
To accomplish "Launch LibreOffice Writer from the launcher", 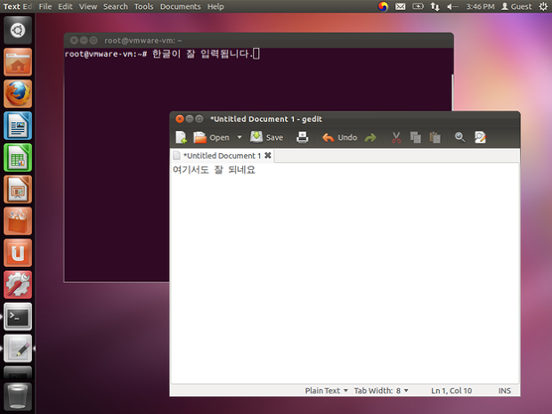I will click(x=18, y=126).
